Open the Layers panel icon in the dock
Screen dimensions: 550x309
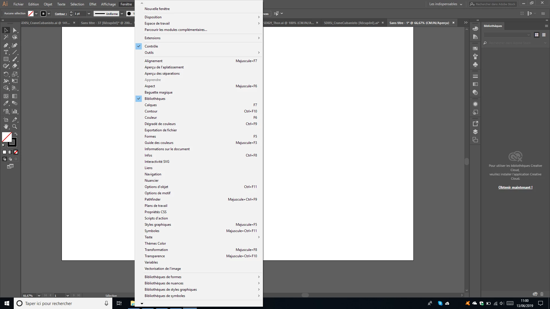[x=475, y=132]
